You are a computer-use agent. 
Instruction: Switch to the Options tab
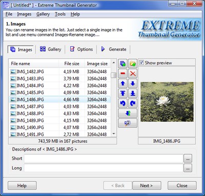tap(81, 49)
